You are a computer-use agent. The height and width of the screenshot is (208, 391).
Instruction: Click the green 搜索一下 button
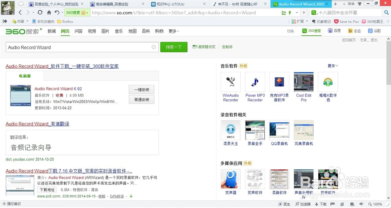174,47
